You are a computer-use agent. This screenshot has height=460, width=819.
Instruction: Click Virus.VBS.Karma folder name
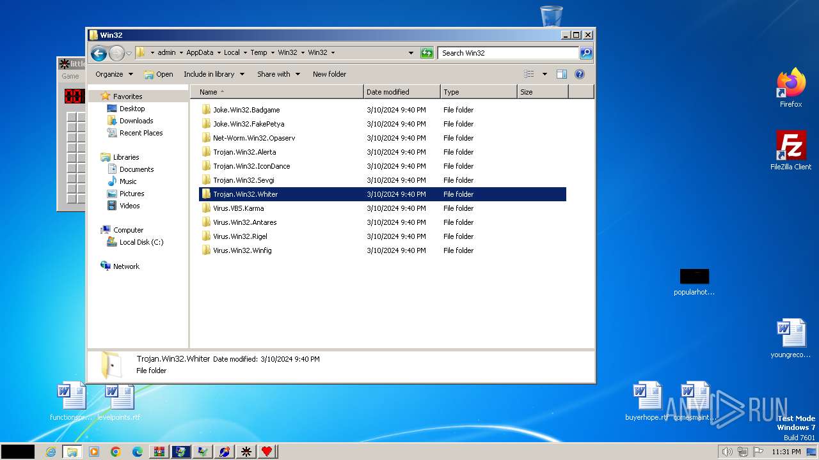tap(238, 208)
